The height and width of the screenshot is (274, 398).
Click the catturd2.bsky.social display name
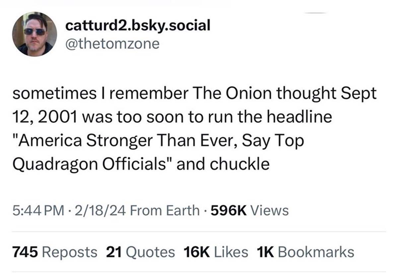(x=138, y=26)
